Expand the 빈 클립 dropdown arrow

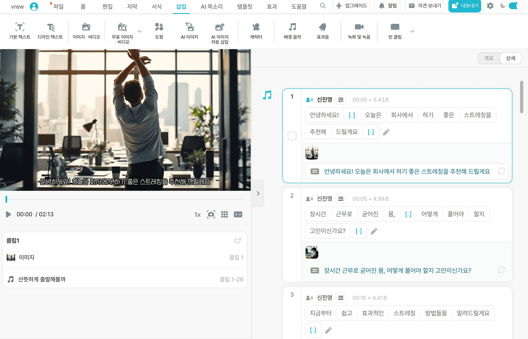coord(412,32)
